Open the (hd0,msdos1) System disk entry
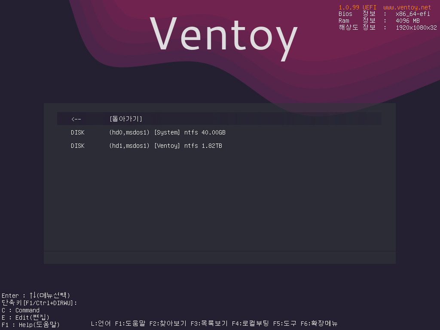The width and height of the screenshot is (440, 330). pyautogui.click(x=219, y=132)
